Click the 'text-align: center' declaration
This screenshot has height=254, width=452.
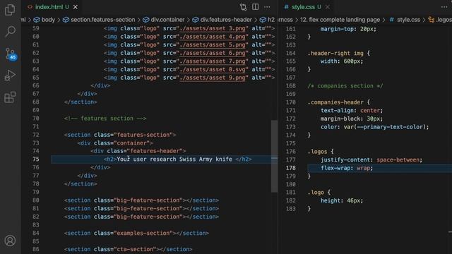pyautogui.click(x=352, y=110)
